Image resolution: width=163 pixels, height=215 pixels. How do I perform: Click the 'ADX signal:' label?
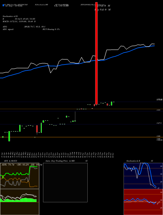[8, 29]
